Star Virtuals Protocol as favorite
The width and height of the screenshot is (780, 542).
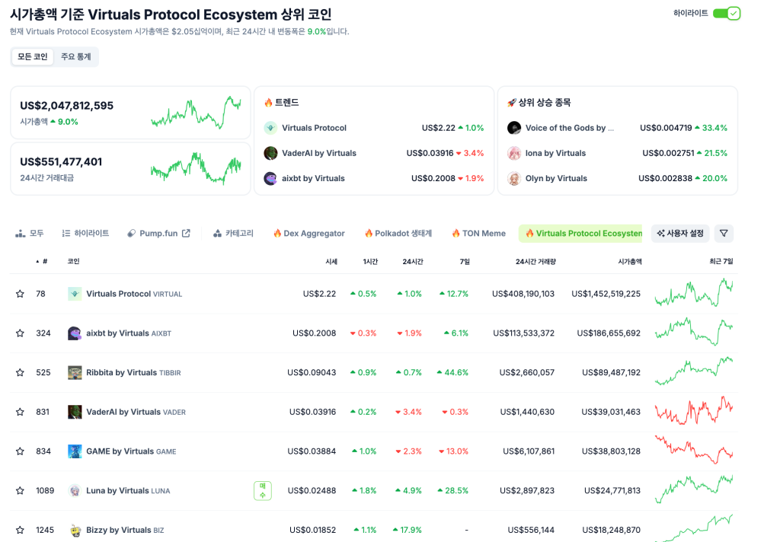[20, 294]
